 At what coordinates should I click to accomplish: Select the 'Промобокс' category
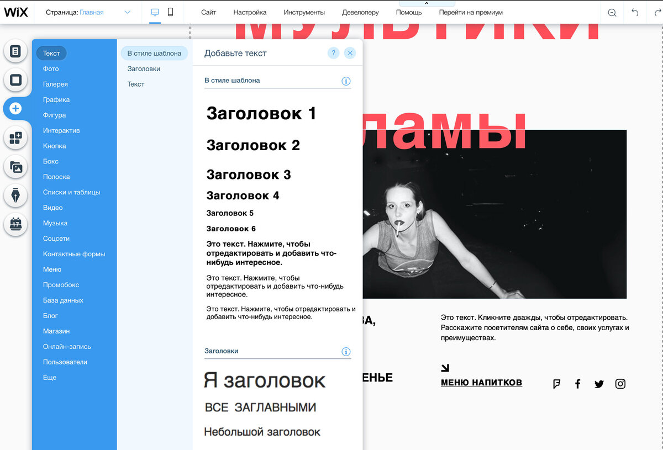tap(61, 285)
